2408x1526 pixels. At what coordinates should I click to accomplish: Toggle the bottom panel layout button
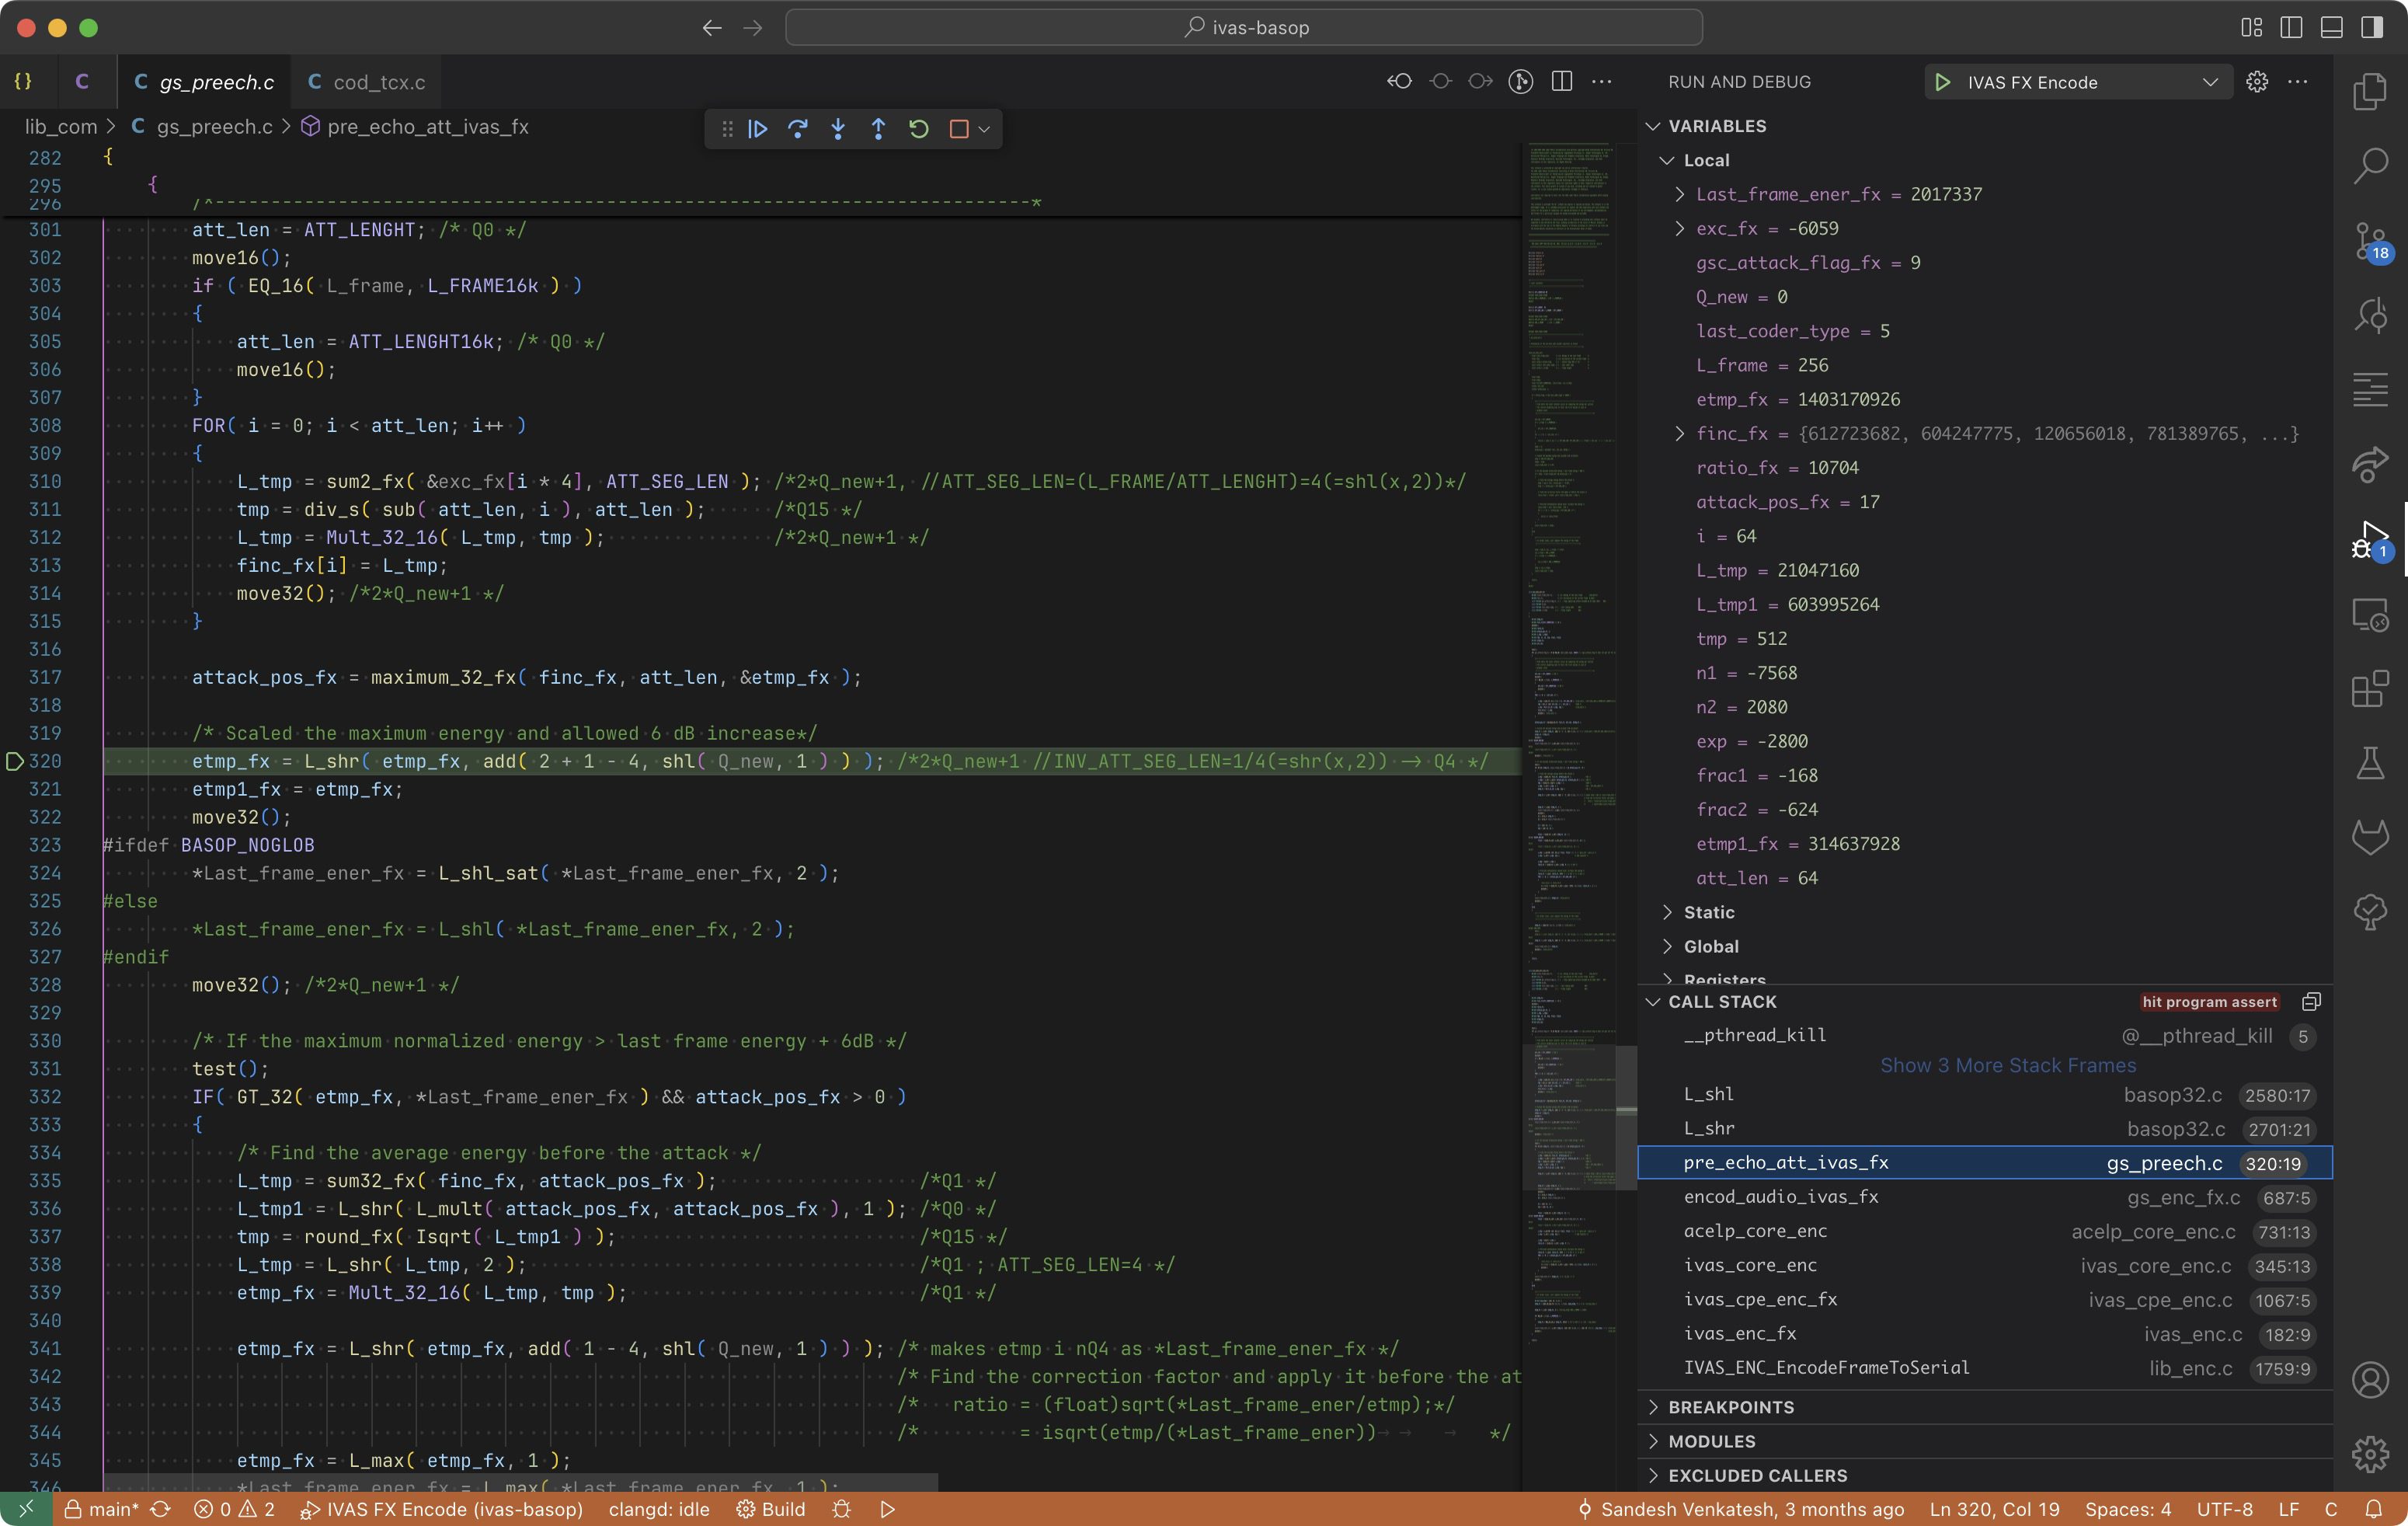click(x=2331, y=28)
